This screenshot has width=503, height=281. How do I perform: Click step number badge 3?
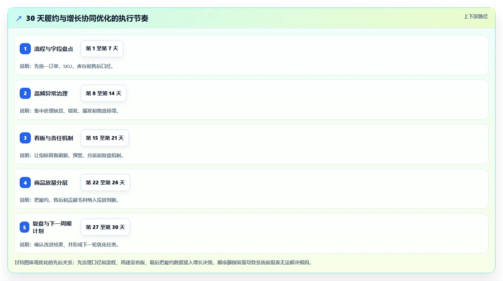(x=25, y=138)
